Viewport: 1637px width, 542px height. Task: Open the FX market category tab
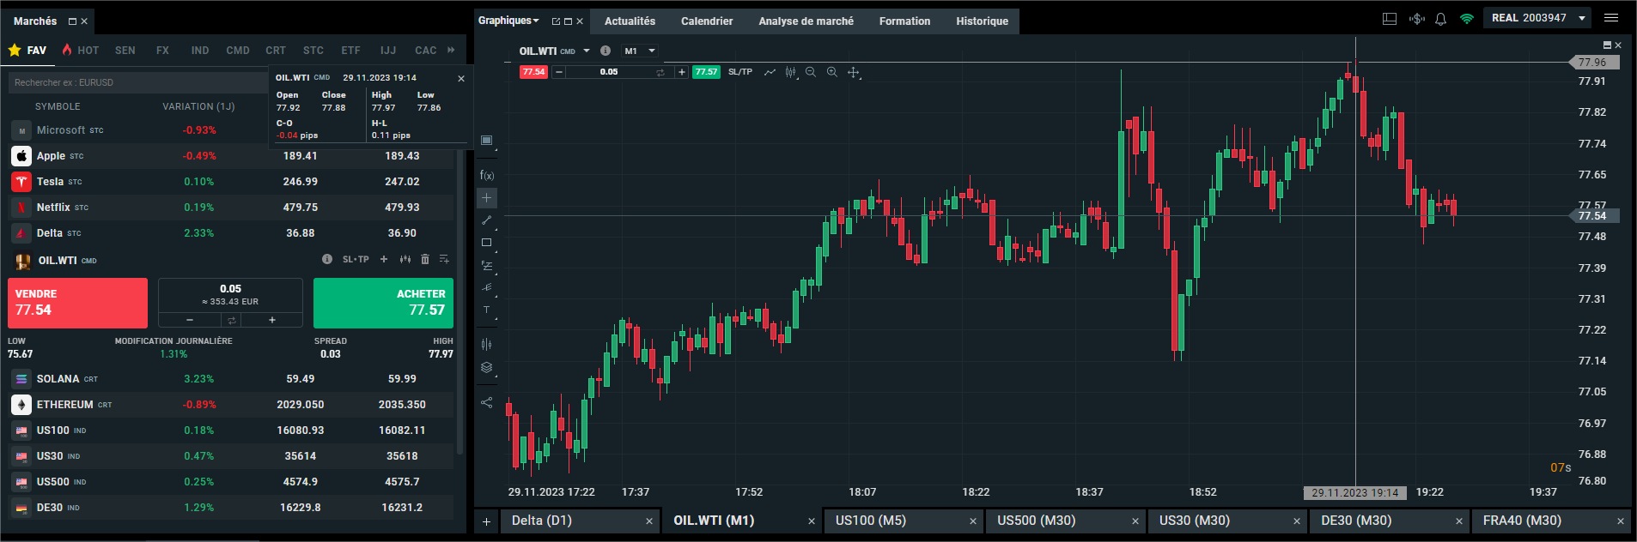pyautogui.click(x=162, y=51)
